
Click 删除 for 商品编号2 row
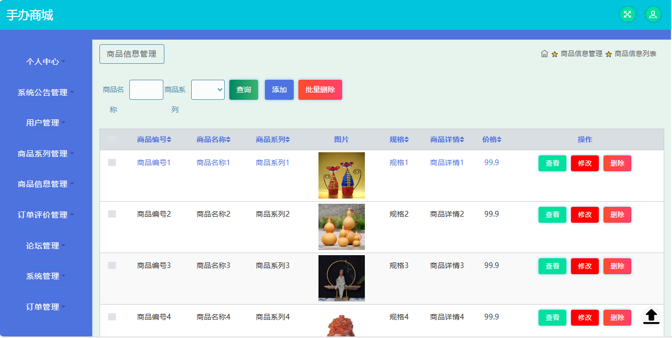(617, 215)
